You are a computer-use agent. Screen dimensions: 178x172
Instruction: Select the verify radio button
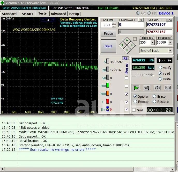160,68
